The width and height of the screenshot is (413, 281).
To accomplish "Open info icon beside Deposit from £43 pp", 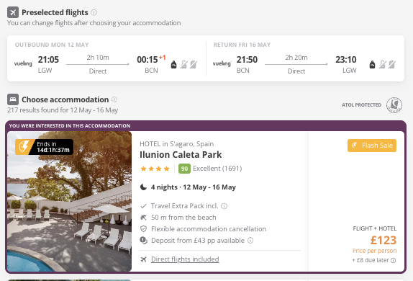I will 250,241.
